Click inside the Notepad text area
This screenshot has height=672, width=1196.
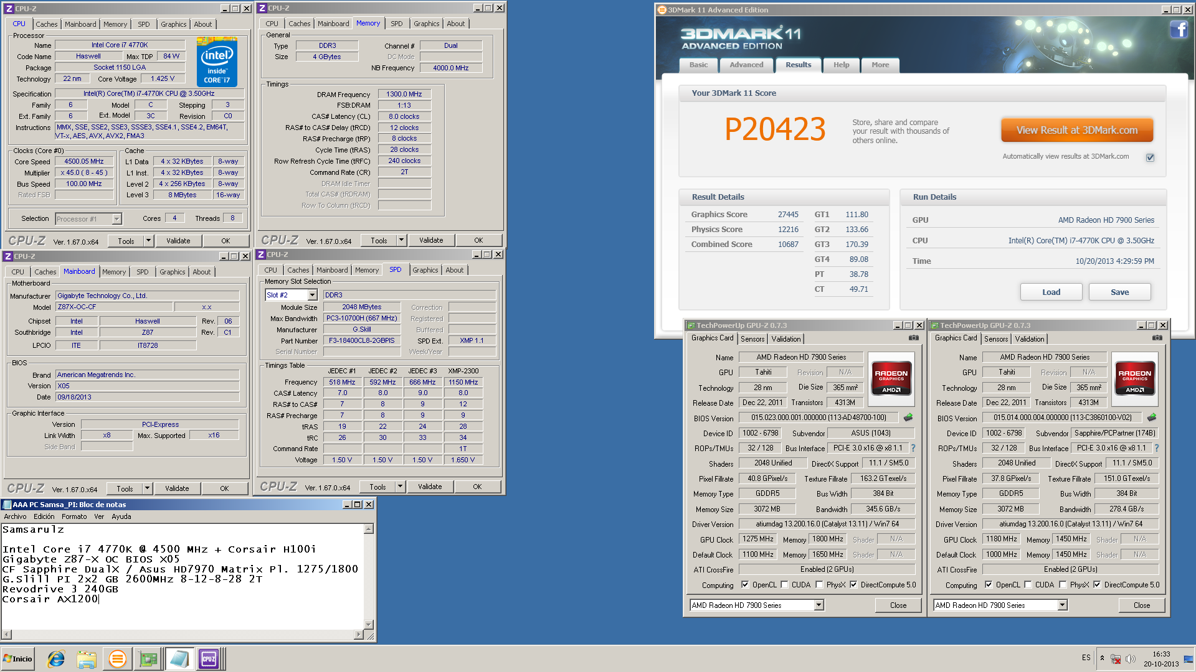183,576
